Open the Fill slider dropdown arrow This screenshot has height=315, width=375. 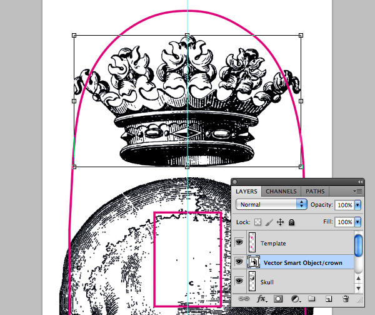tap(357, 222)
